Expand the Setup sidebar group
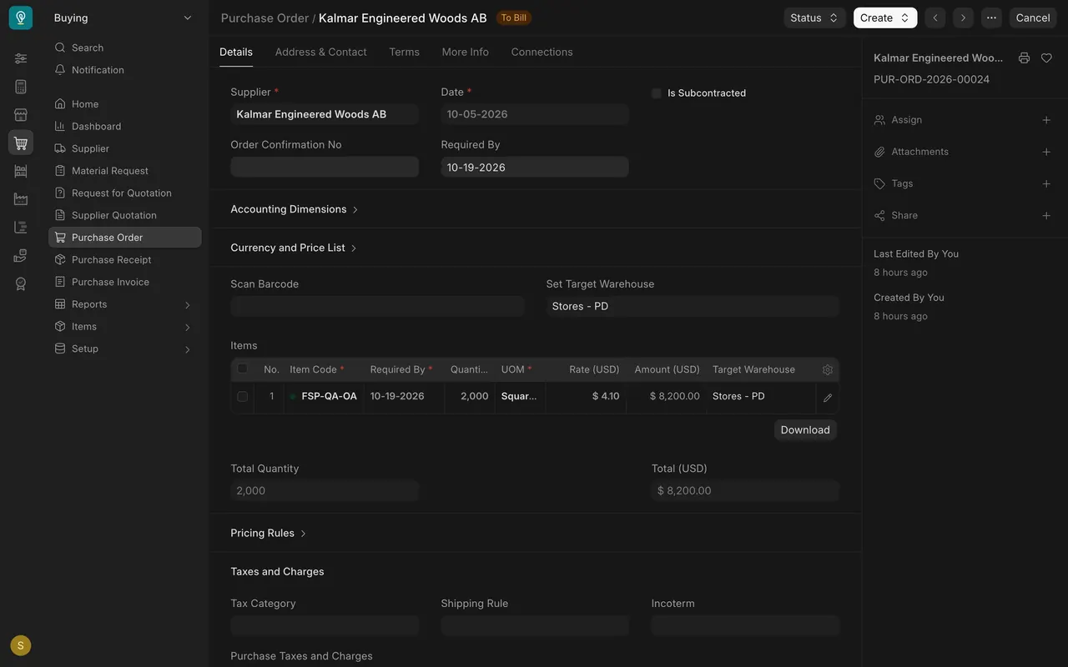This screenshot has width=1068, height=667. click(x=124, y=349)
